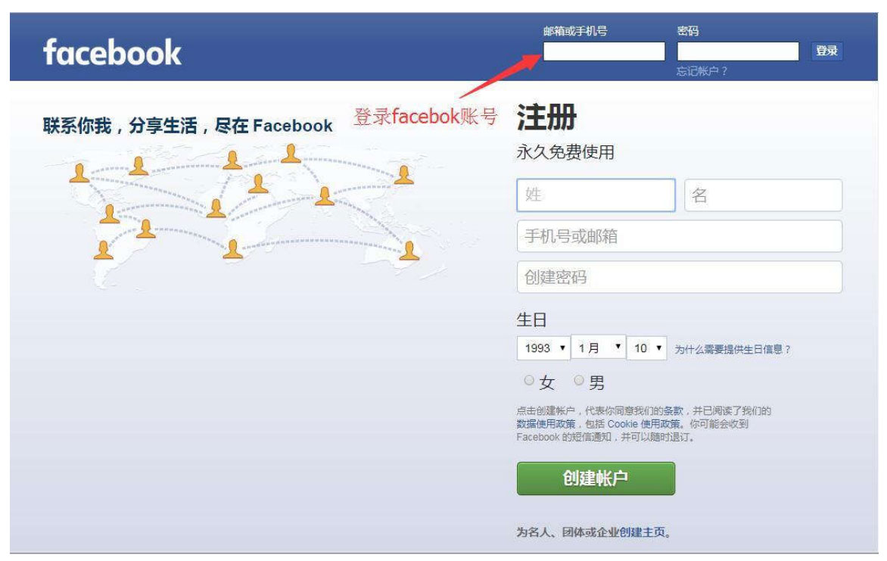Image resolution: width=887 pixels, height=561 pixels.
Task: Open the 条款 terms link
Action: (673, 410)
